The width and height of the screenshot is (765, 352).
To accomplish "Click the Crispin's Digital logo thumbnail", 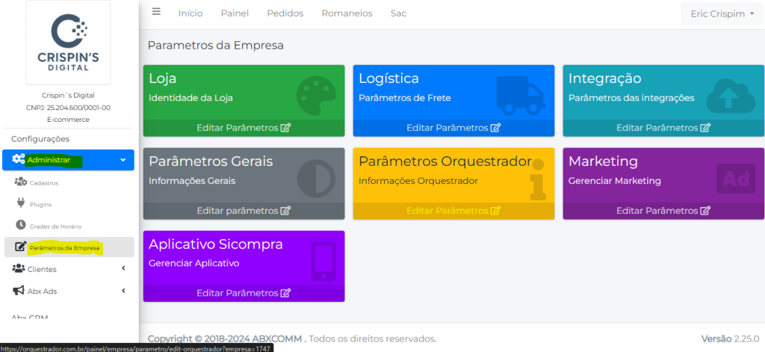I will click(68, 42).
